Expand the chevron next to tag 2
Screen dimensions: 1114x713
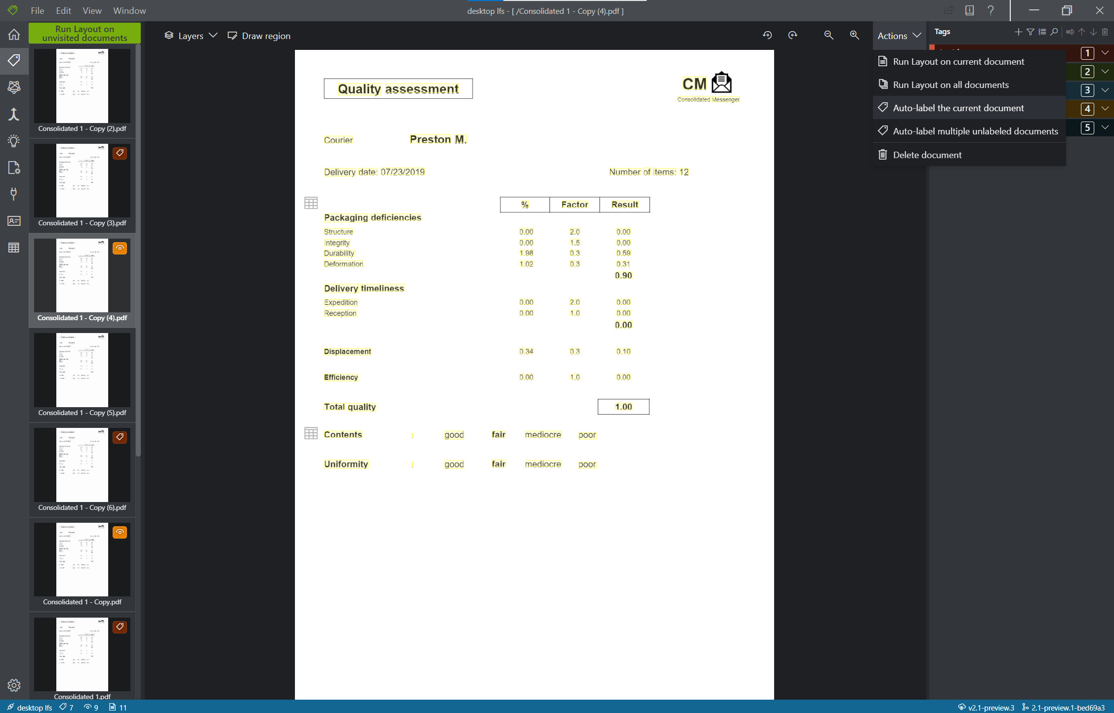coord(1105,72)
